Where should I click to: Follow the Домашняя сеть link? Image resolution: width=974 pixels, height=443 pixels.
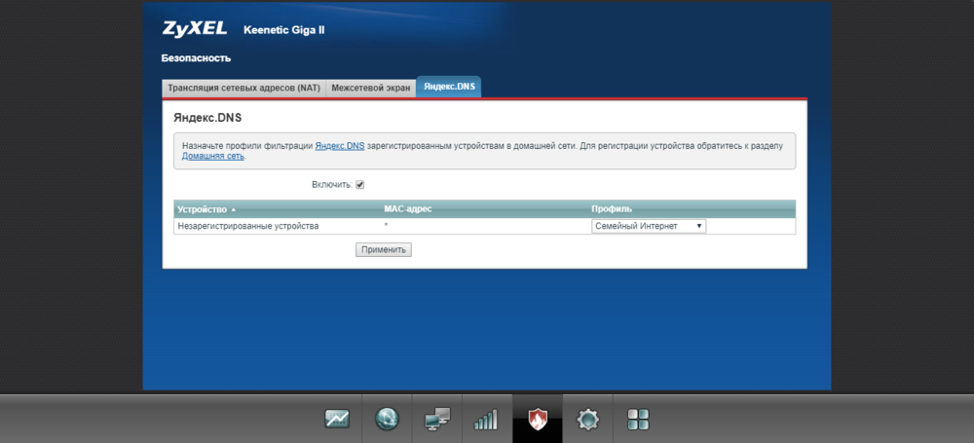tap(213, 156)
